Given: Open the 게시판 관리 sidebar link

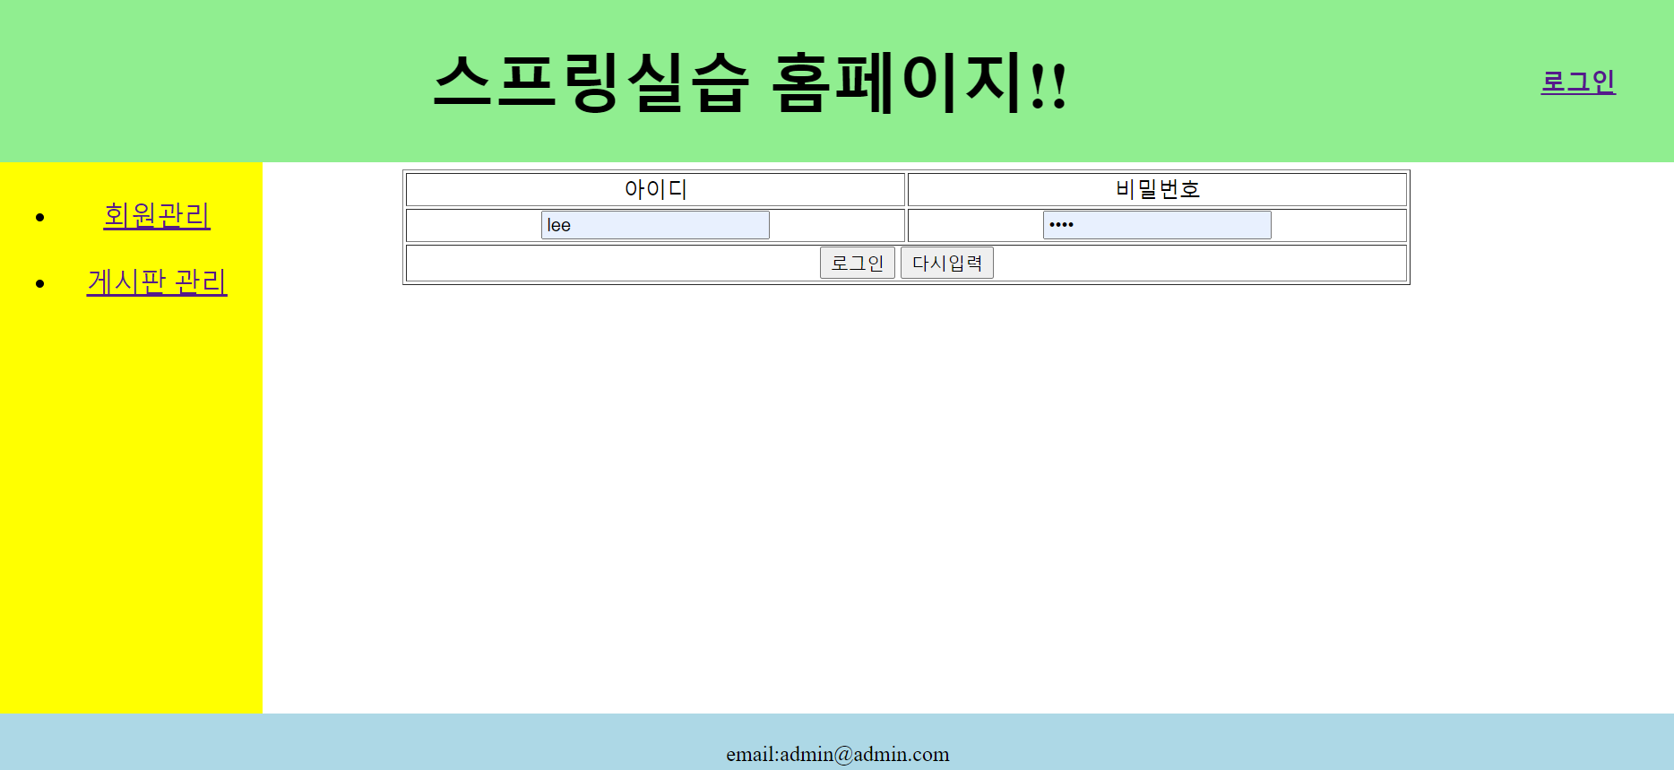Looking at the screenshot, I should click(157, 281).
